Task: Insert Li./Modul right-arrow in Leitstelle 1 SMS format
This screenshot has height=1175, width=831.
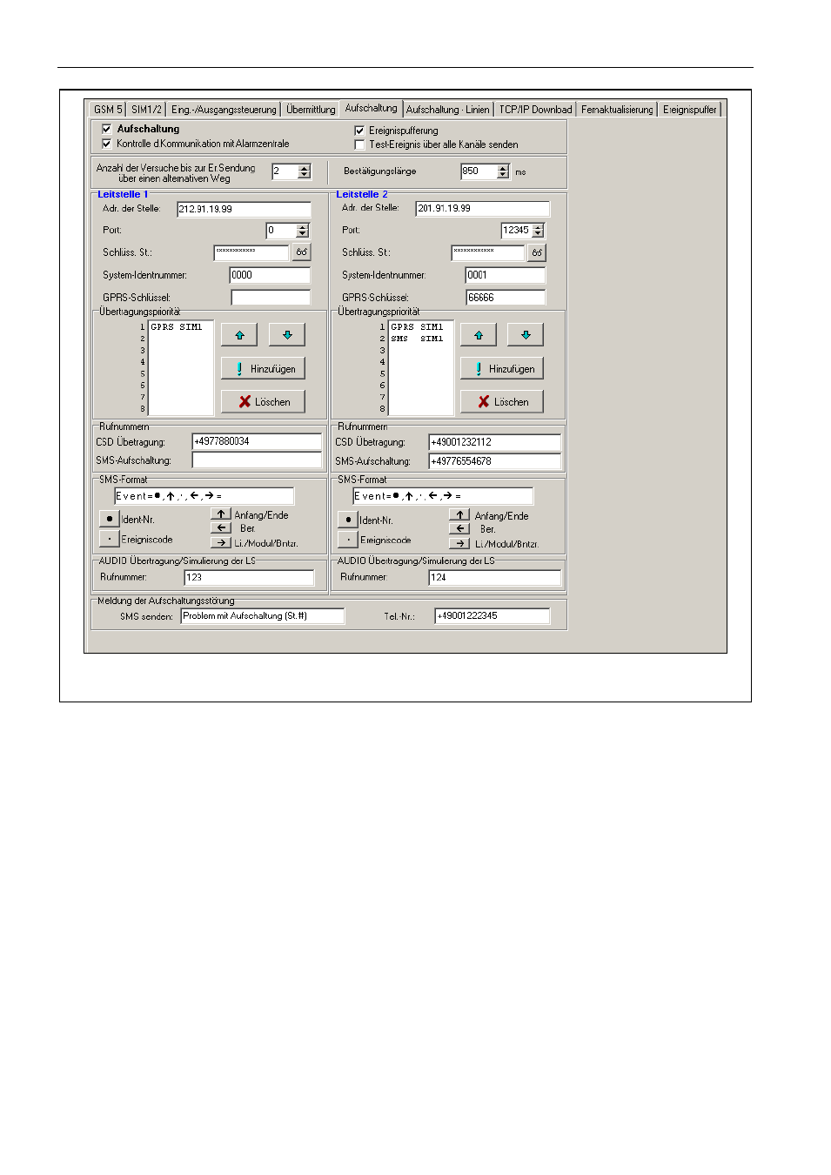Action: point(221,542)
